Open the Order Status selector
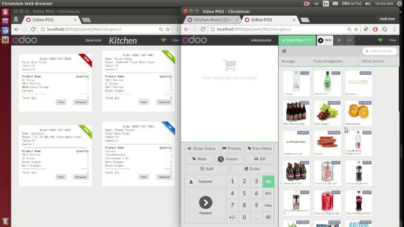The height and width of the screenshot is (227, 404). [201, 149]
